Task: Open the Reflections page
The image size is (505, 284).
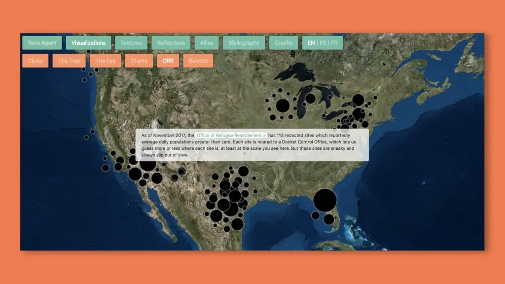Action: [171, 43]
